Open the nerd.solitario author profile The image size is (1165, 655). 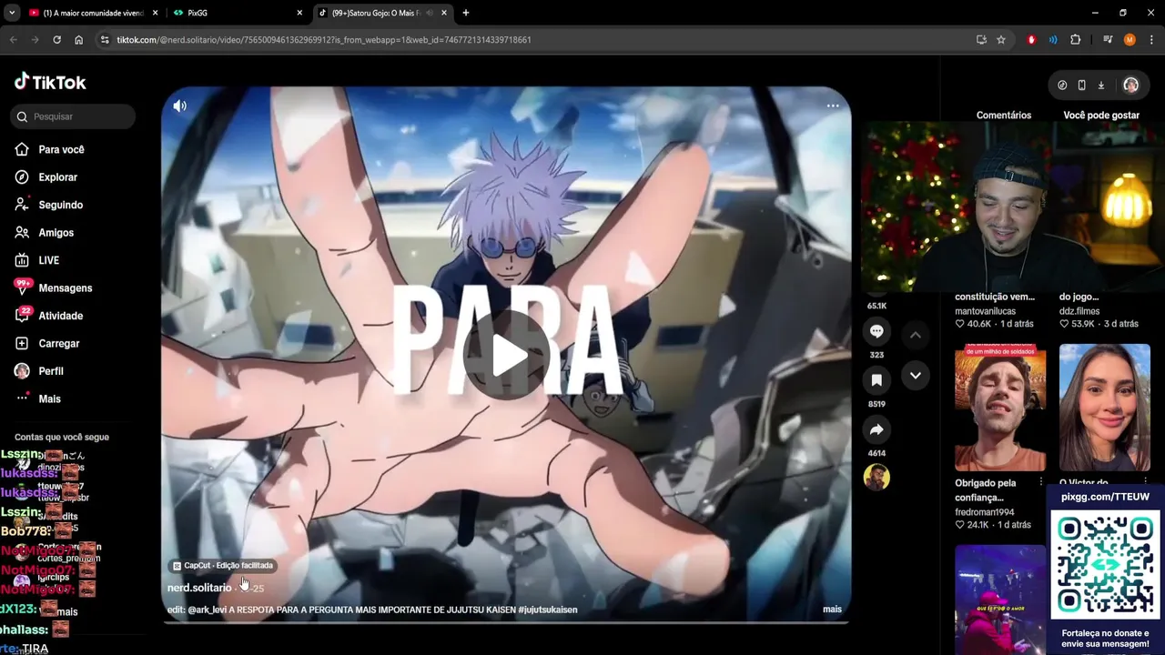point(199,588)
